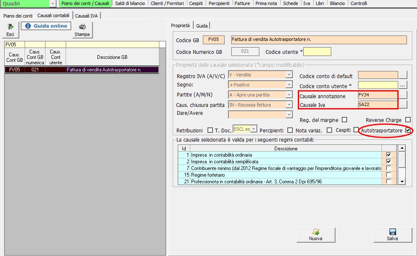Viewport: 417px width, 256px height.
Task: Expand the Quadri dropdown selector
Action: click(53, 4)
